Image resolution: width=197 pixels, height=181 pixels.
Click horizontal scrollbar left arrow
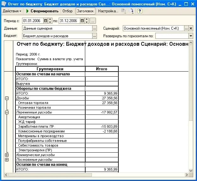(x=6, y=175)
